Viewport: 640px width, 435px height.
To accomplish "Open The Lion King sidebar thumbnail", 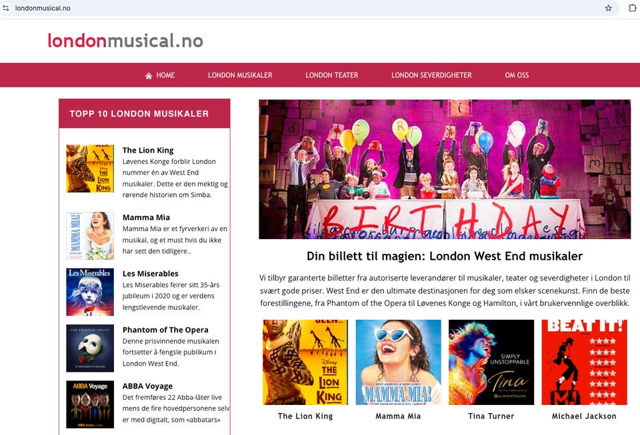I will click(x=90, y=169).
